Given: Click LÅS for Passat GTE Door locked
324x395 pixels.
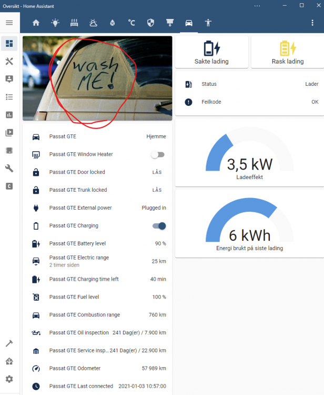Looking at the screenshot, I should (x=157, y=172).
